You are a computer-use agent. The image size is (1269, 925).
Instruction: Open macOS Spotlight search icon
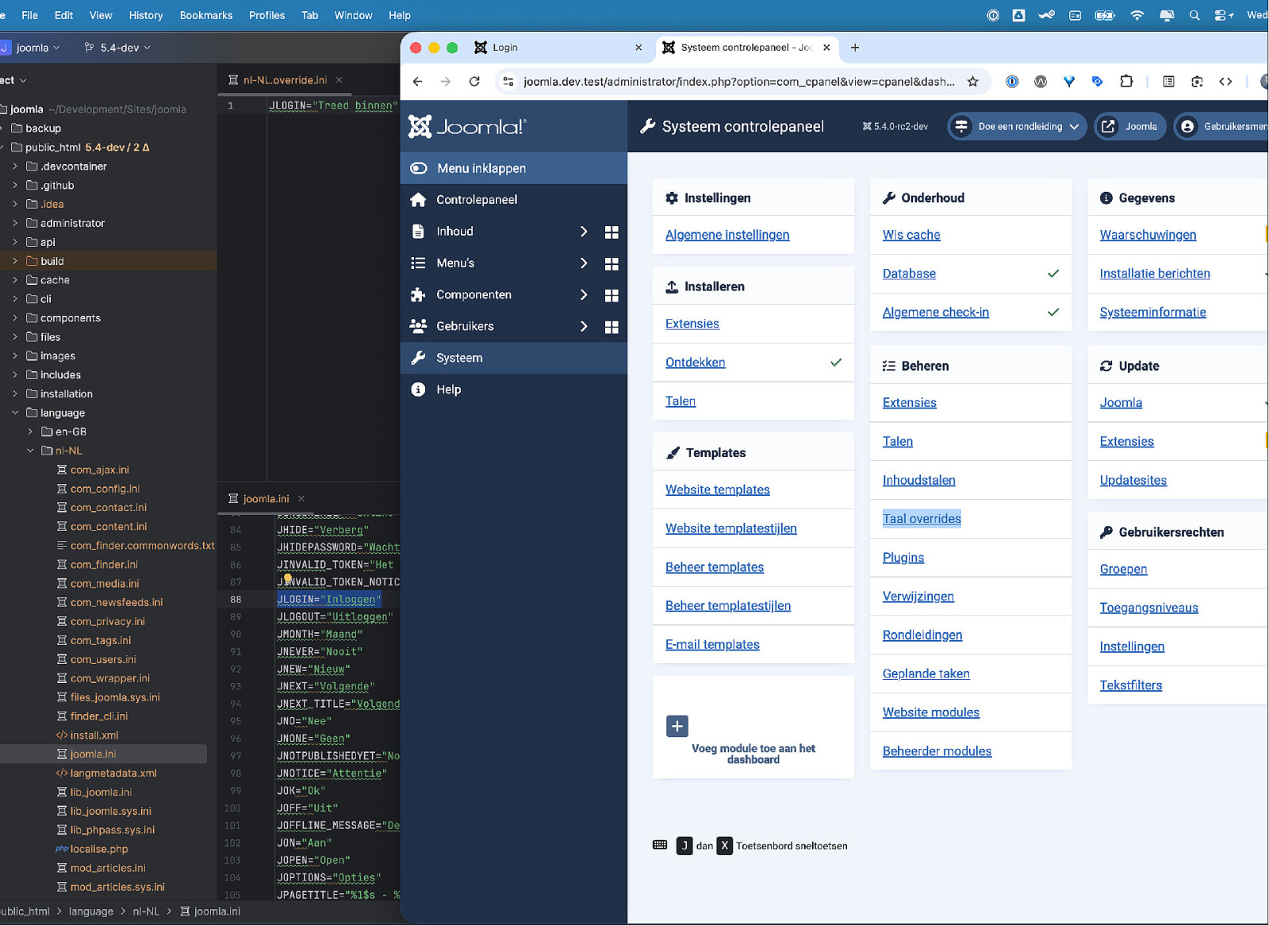click(x=1194, y=15)
